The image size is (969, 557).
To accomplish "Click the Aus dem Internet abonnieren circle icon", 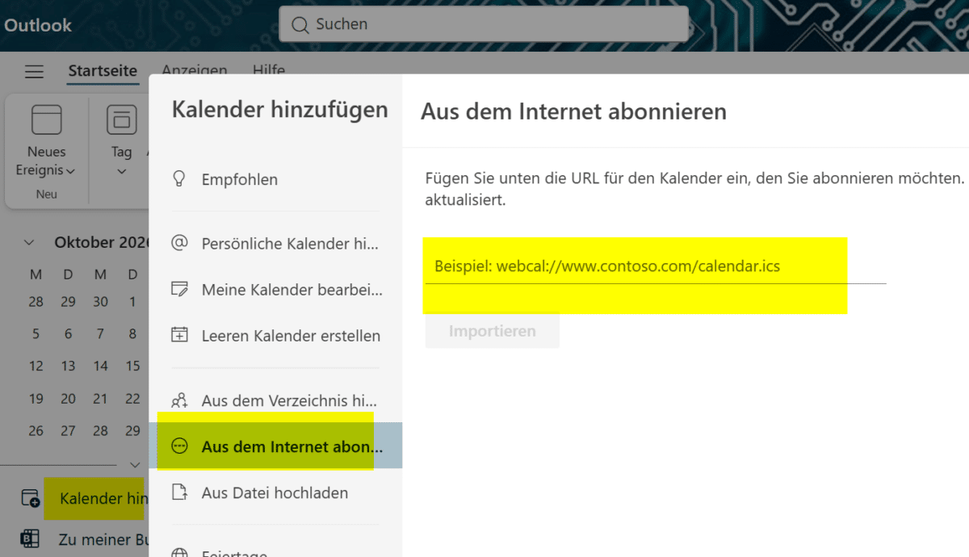I will pyautogui.click(x=180, y=446).
